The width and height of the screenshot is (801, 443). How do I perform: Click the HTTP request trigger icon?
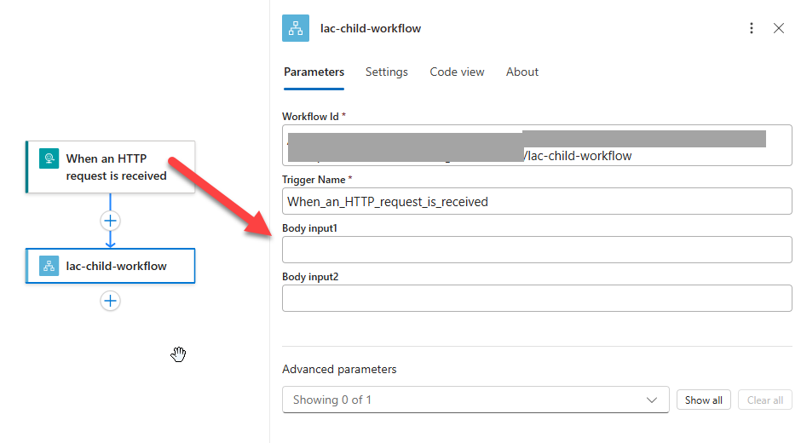point(49,159)
